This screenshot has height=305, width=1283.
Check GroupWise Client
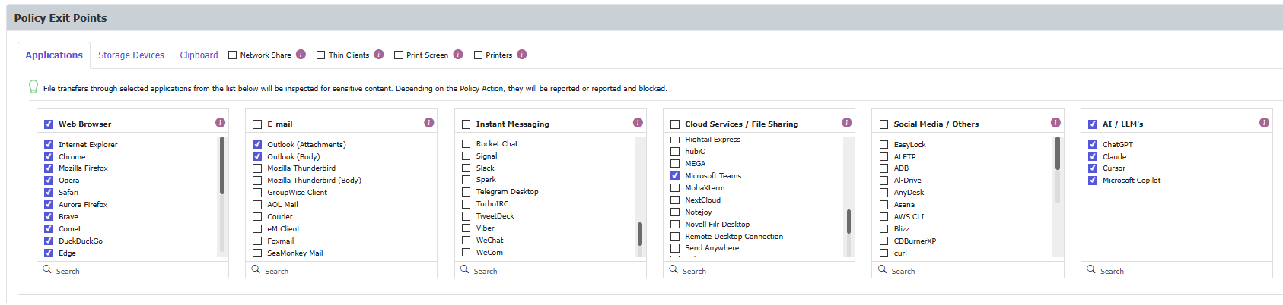coord(257,193)
